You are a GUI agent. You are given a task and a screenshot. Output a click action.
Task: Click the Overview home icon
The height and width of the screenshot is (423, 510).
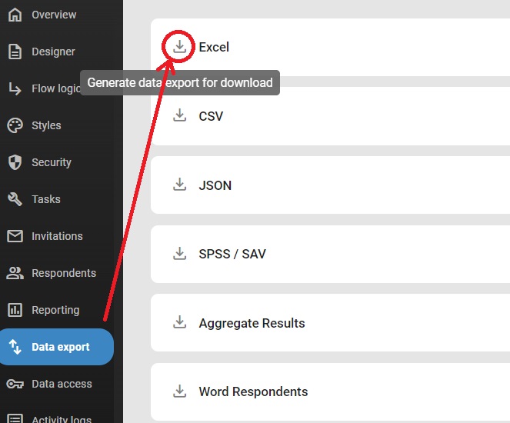click(x=15, y=15)
